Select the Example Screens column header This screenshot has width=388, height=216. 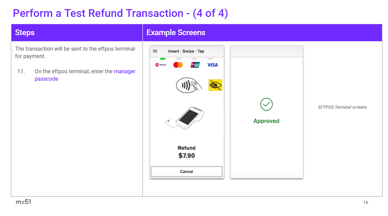176,33
